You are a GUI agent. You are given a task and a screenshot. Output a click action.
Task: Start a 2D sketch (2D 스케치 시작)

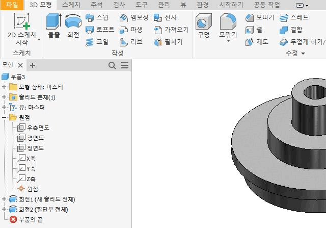pyautogui.click(x=21, y=29)
